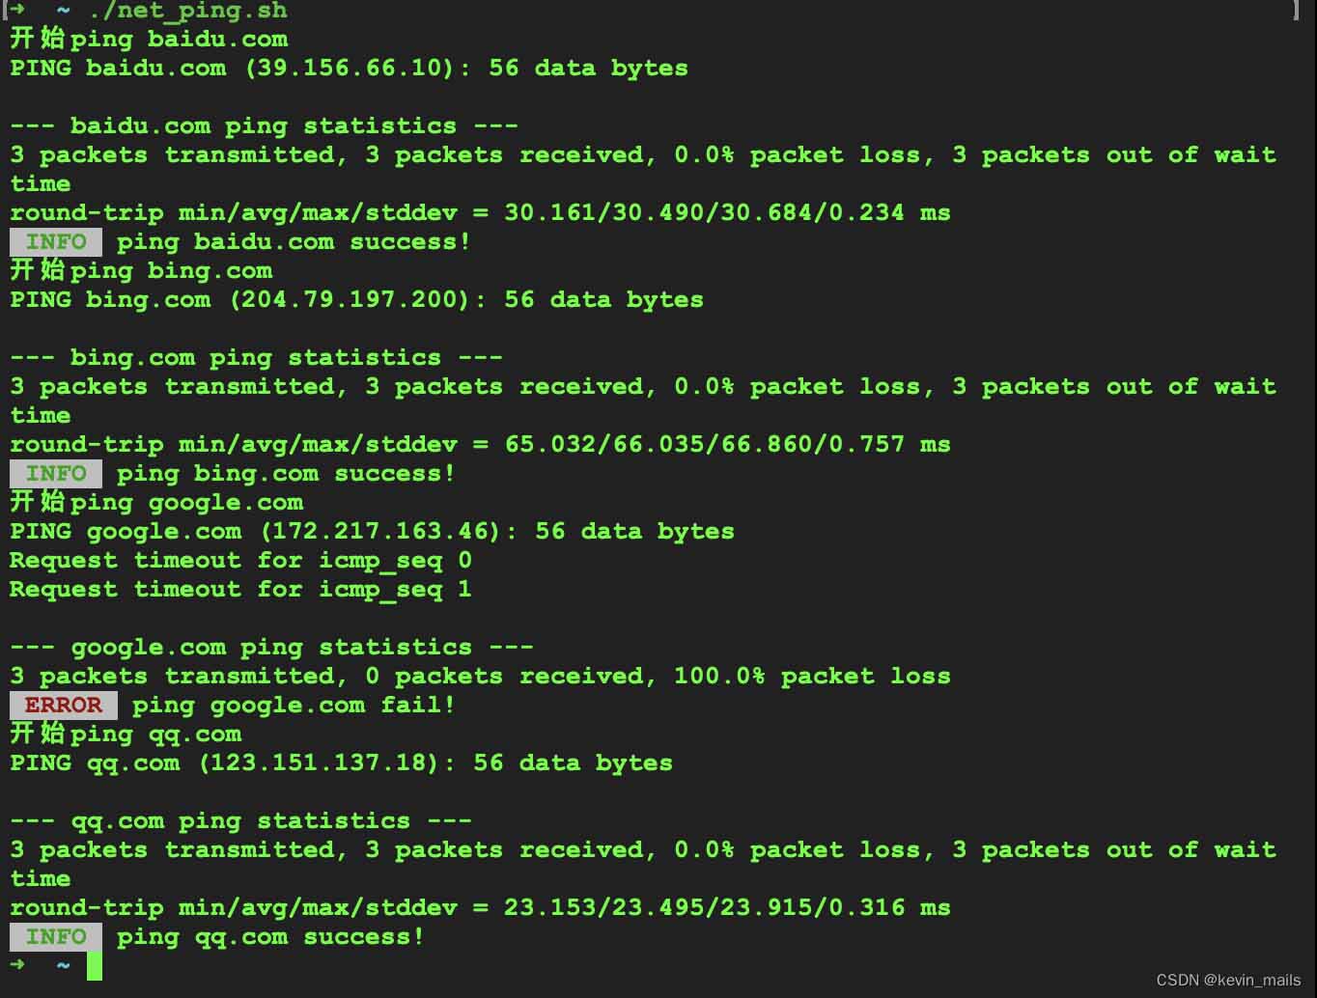Click the CSDN @kevin_mails watermark

[x=1228, y=980]
